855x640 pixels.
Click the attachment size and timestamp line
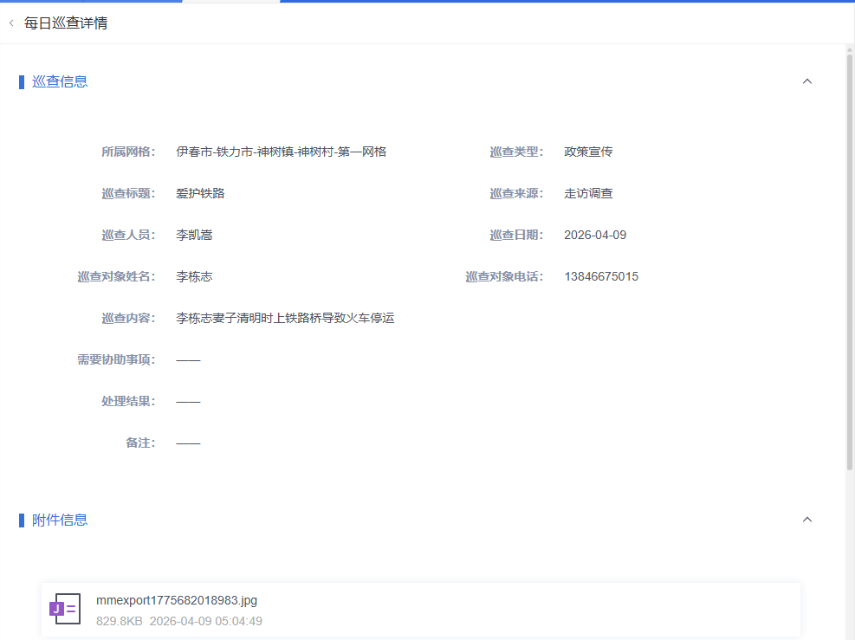point(178,621)
